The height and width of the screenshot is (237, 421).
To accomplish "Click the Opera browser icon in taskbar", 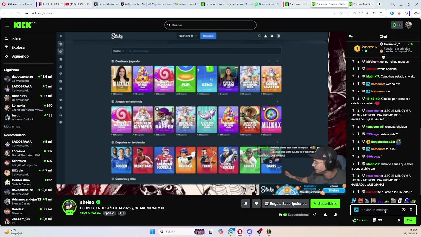I will click(x=240, y=232).
